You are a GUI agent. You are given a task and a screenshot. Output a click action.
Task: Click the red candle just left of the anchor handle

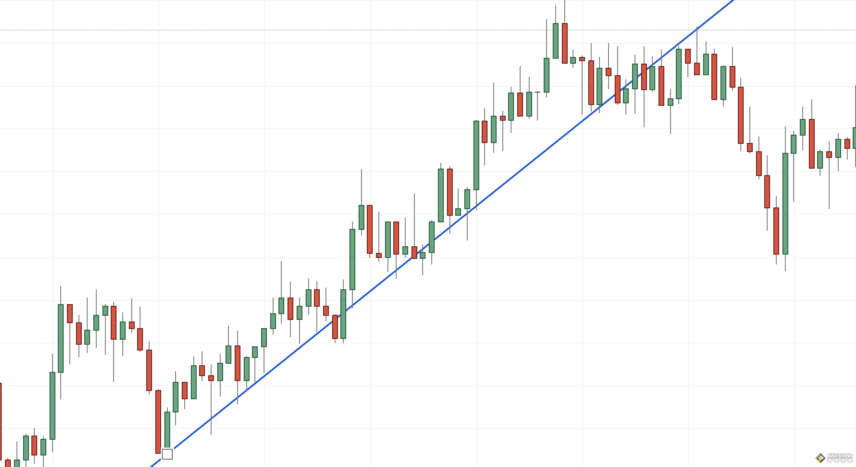[158, 422]
